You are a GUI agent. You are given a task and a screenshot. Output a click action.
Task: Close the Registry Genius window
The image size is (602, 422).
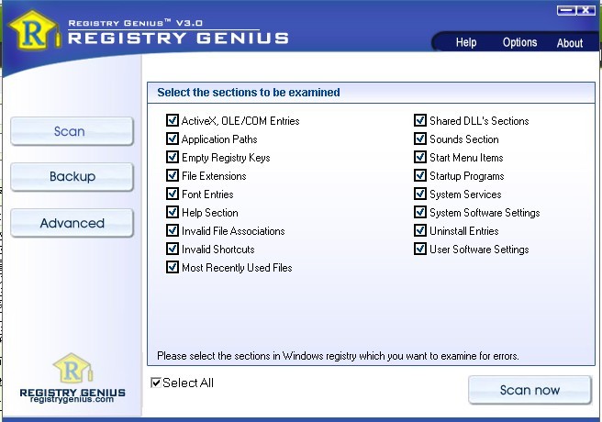(x=585, y=10)
